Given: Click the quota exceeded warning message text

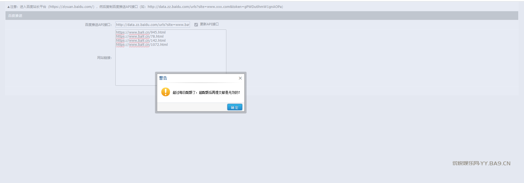Looking at the screenshot, I should tap(206, 93).
